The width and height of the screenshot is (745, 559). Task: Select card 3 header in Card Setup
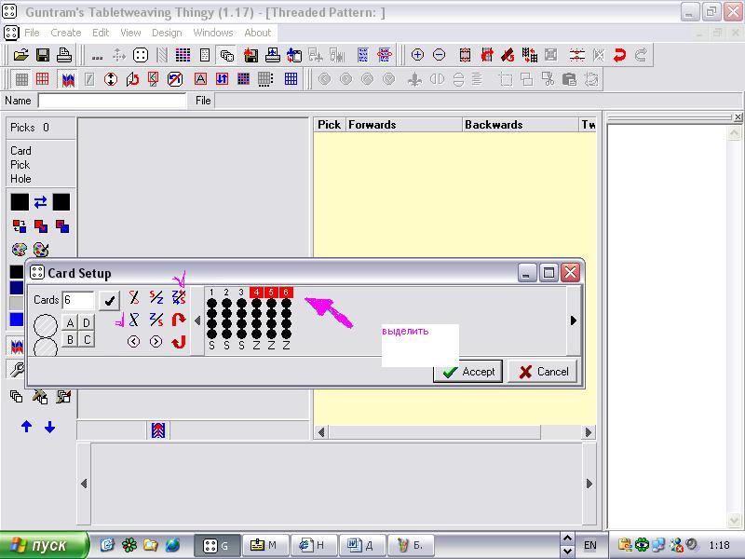241,292
